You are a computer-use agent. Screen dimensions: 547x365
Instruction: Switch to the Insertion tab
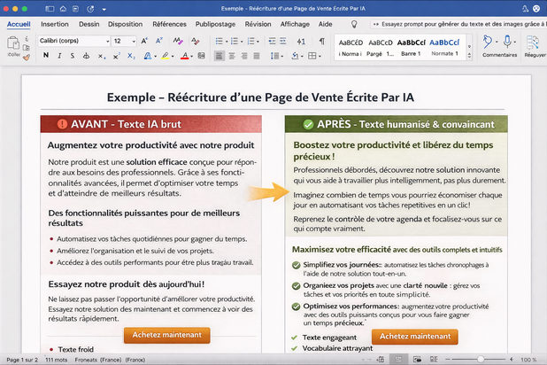pyautogui.click(x=55, y=24)
